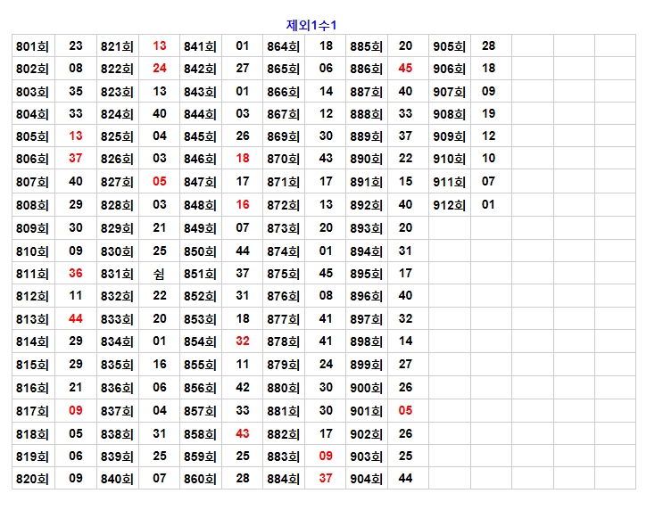This screenshot has height=510, width=663.
Task: Select the red 43 next to 858회
Action: pyautogui.click(x=243, y=433)
